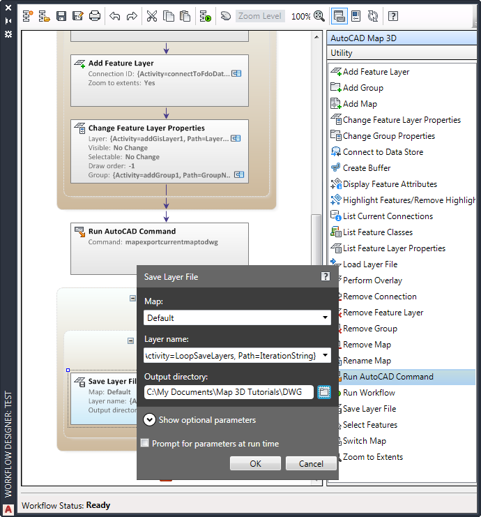Collapse the outer loop container with minus
The image size is (481, 517).
(x=132, y=298)
